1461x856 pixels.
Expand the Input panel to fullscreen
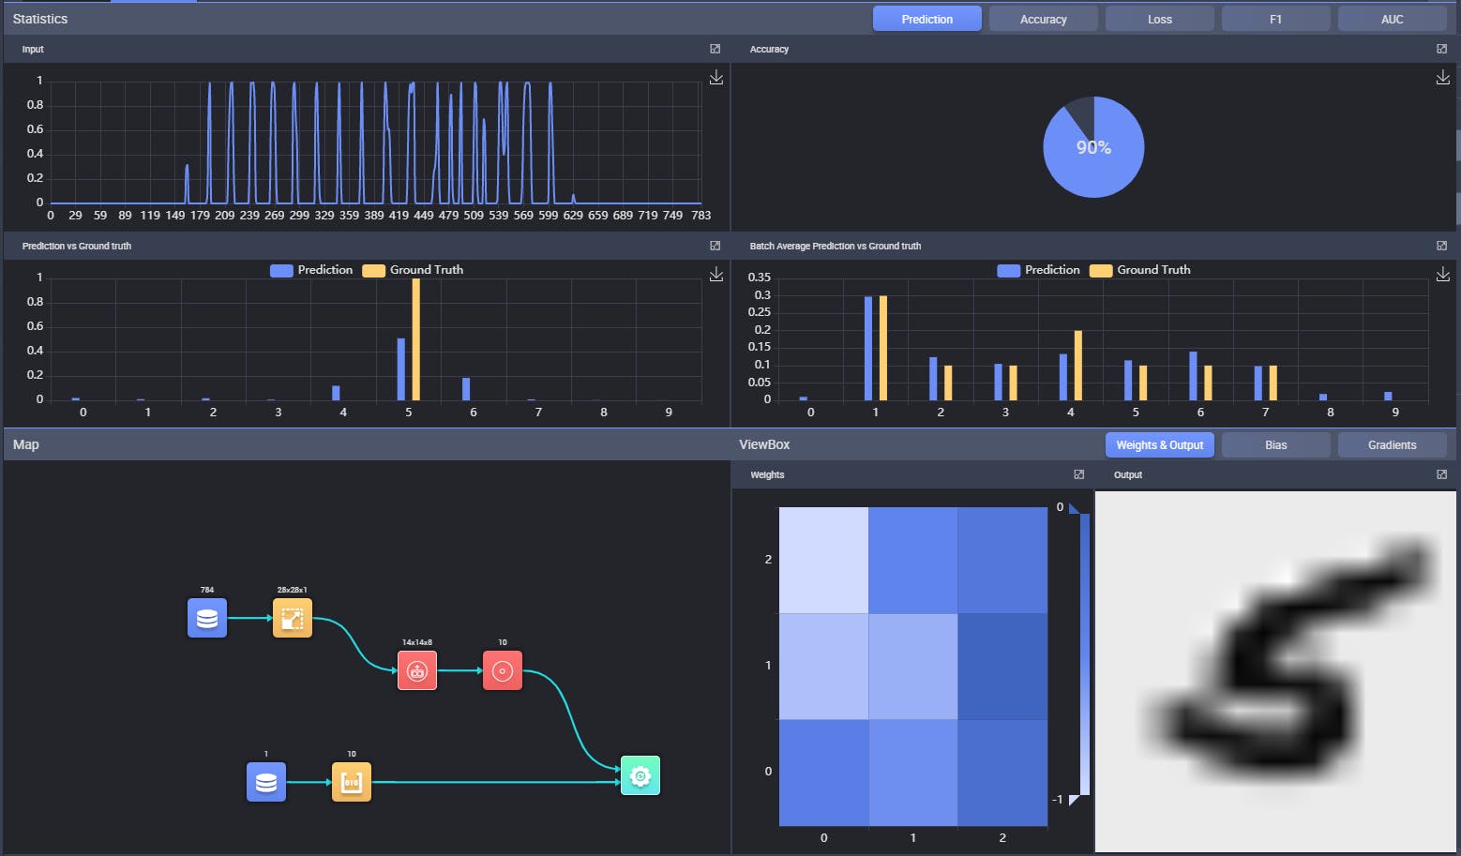(715, 49)
